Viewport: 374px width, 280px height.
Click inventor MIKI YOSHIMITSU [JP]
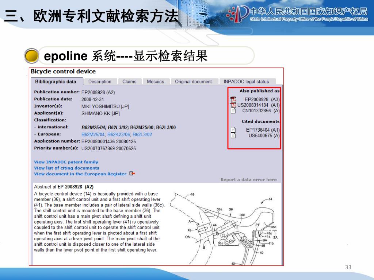click(x=105, y=106)
